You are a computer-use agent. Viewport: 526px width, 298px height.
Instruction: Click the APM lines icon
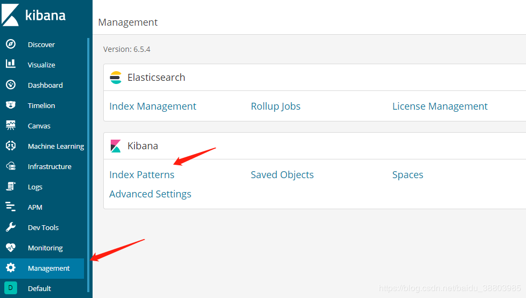11,207
